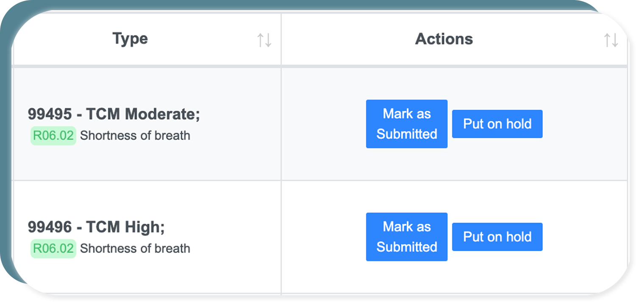Image resolution: width=636 pixels, height=302 pixels.
Task: Click the R06.02 badge in the TCM High row
Action: tap(53, 249)
